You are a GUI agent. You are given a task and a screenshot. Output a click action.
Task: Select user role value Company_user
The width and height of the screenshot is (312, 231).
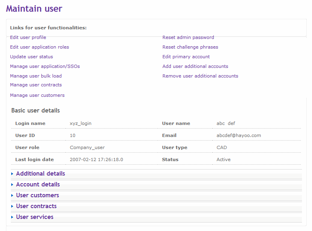[x=87, y=147]
